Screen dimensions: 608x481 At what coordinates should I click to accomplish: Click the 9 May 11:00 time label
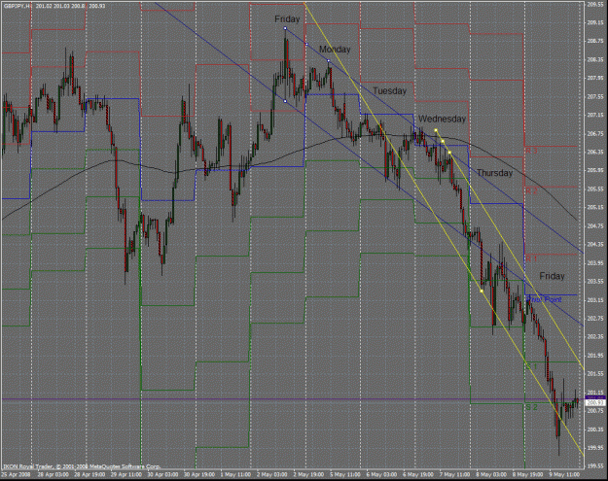(x=564, y=474)
